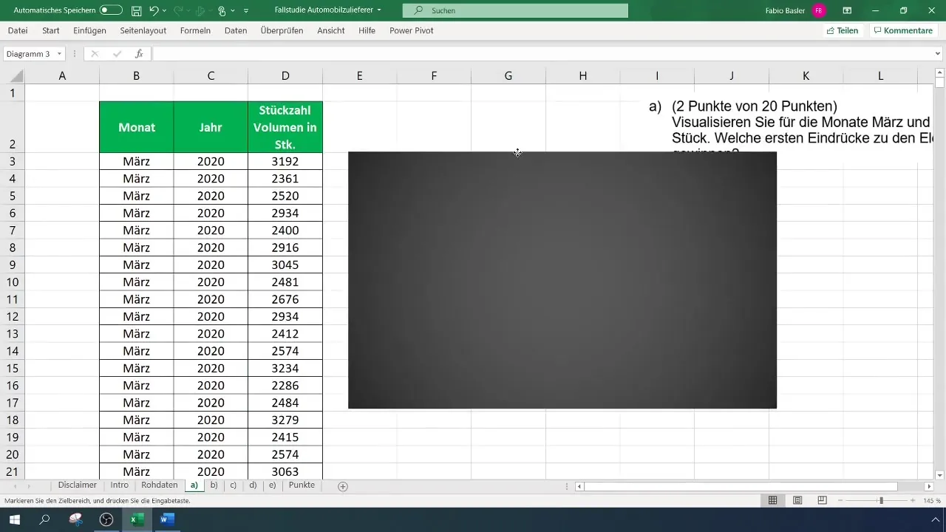This screenshot has width=946, height=532.
Task: Click the confirm checkmark in formula bar
Action: coord(117,54)
